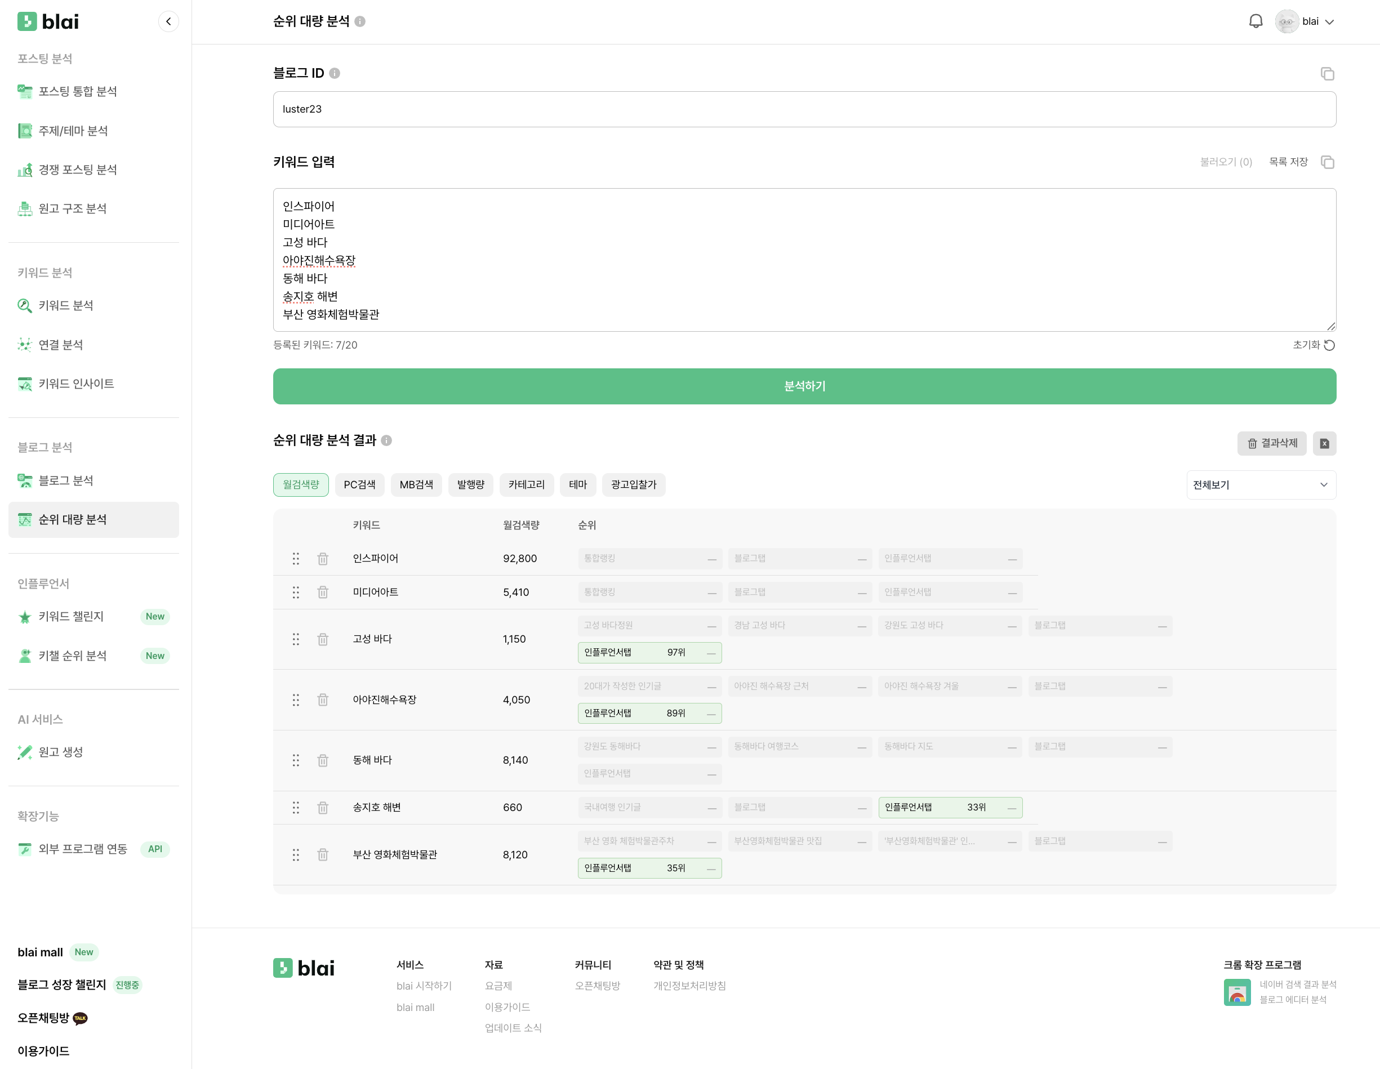The image size is (1380, 1069).
Task: Delete the 송지호 해변 row with its trash icon
Action: (323, 808)
